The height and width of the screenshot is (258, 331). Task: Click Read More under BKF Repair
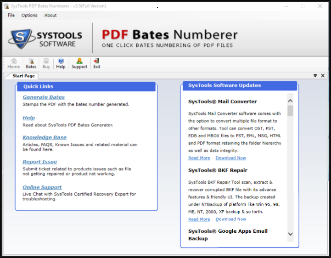(199, 219)
